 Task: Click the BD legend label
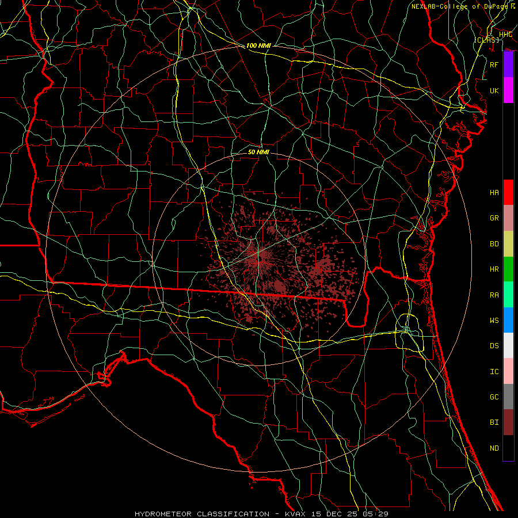tap(494, 244)
